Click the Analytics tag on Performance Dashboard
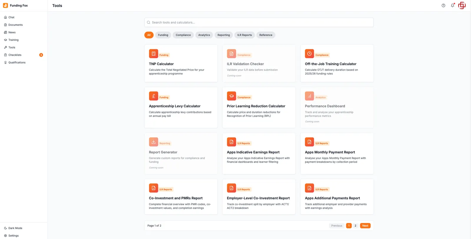The image size is (471, 239). 321,97
